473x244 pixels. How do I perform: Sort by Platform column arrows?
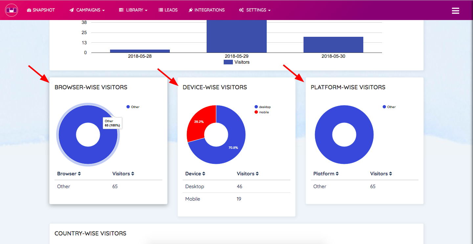tap(337, 174)
